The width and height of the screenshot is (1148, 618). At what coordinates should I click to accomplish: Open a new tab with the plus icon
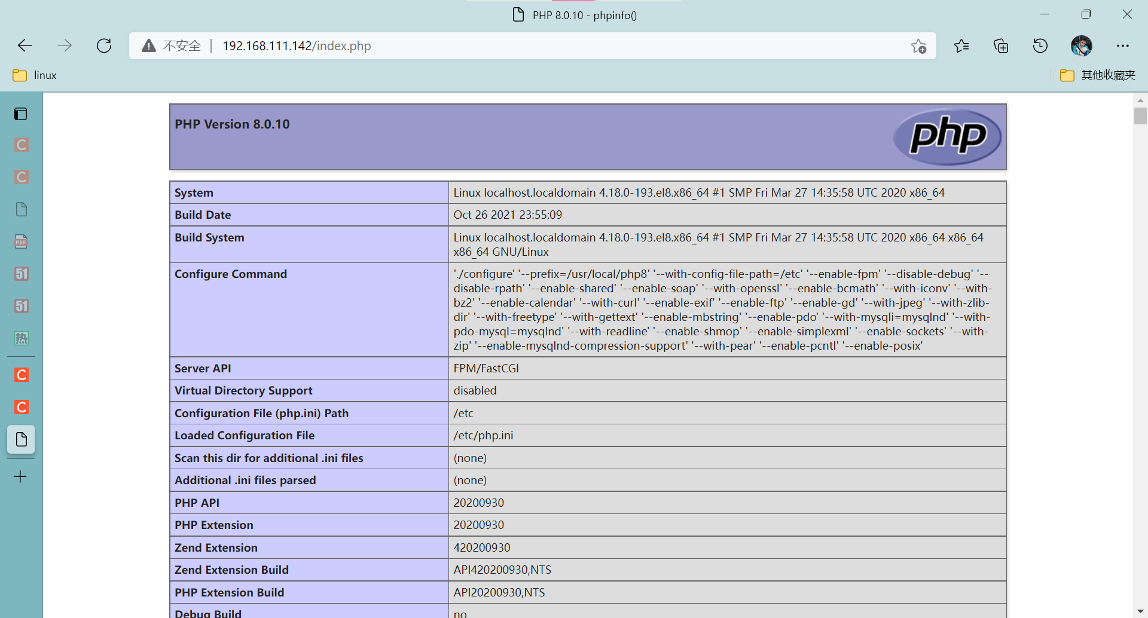tap(20, 476)
